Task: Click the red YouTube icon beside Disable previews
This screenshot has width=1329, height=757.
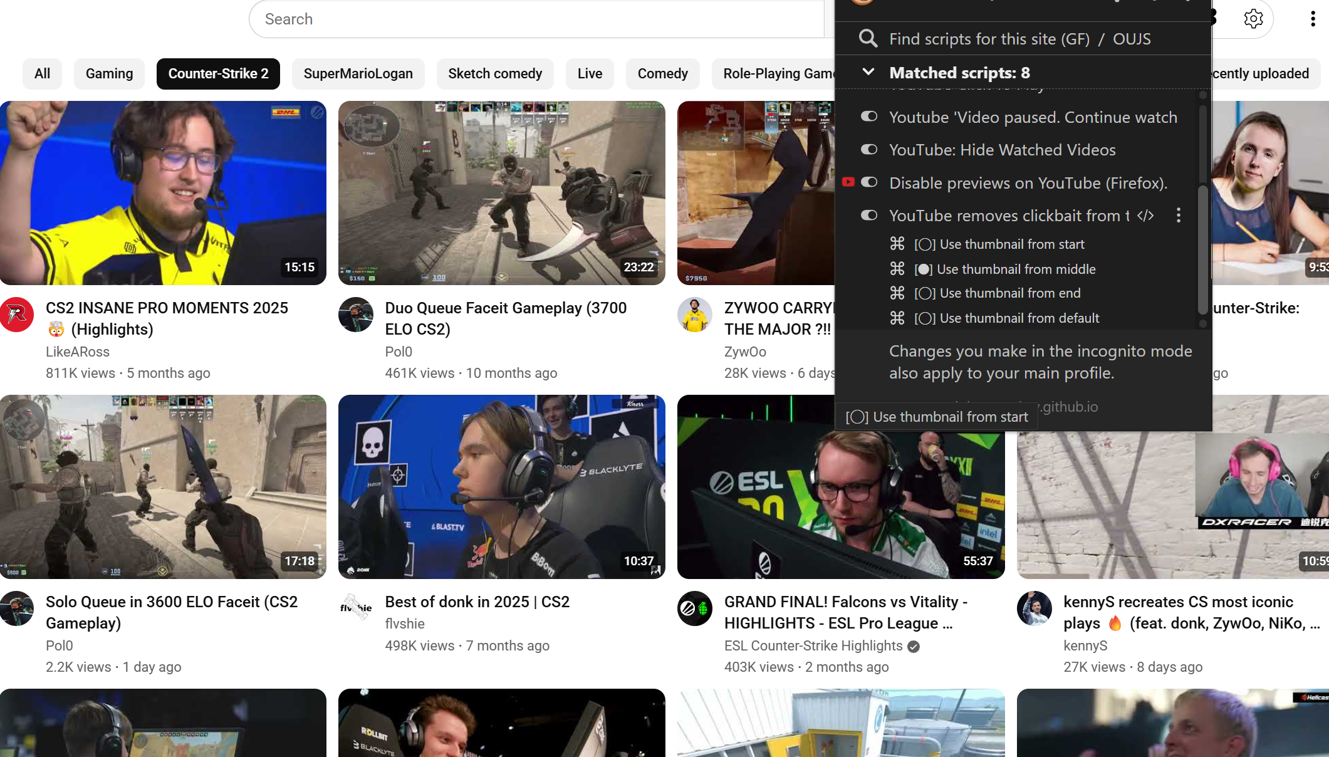Action: click(x=848, y=182)
